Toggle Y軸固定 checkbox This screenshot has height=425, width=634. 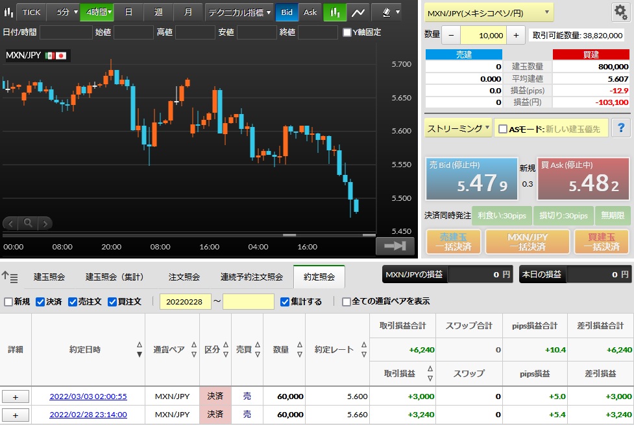[x=347, y=32]
